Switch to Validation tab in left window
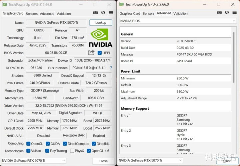 point(64,14)
